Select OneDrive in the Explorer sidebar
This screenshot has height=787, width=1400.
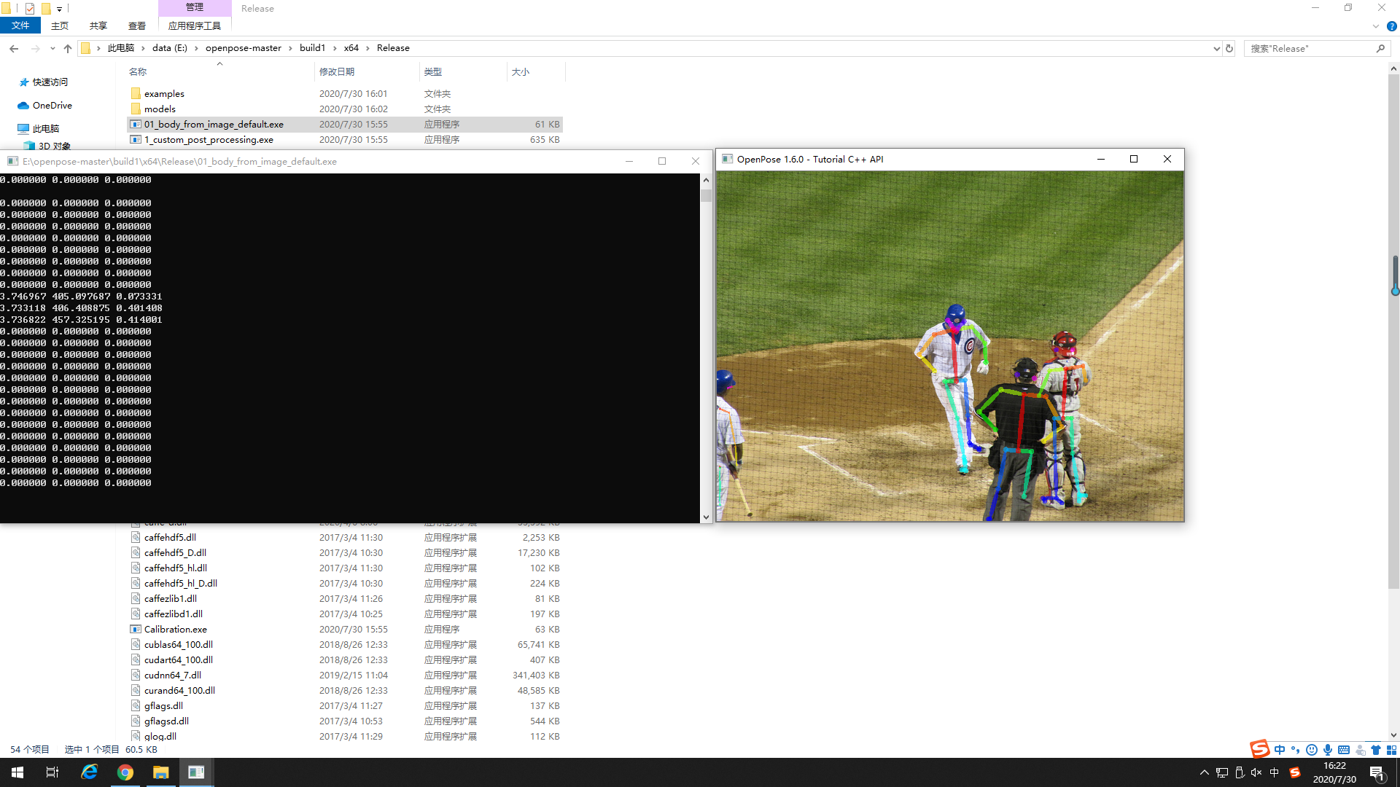click(50, 105)
